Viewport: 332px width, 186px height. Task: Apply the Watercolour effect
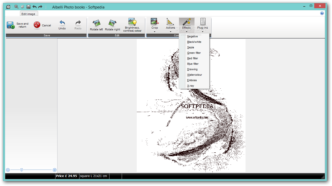(x=194, y=75)
